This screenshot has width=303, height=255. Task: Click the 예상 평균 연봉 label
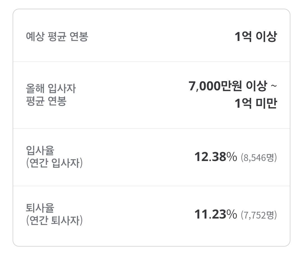pyautogui.click(x=57, y=37)
